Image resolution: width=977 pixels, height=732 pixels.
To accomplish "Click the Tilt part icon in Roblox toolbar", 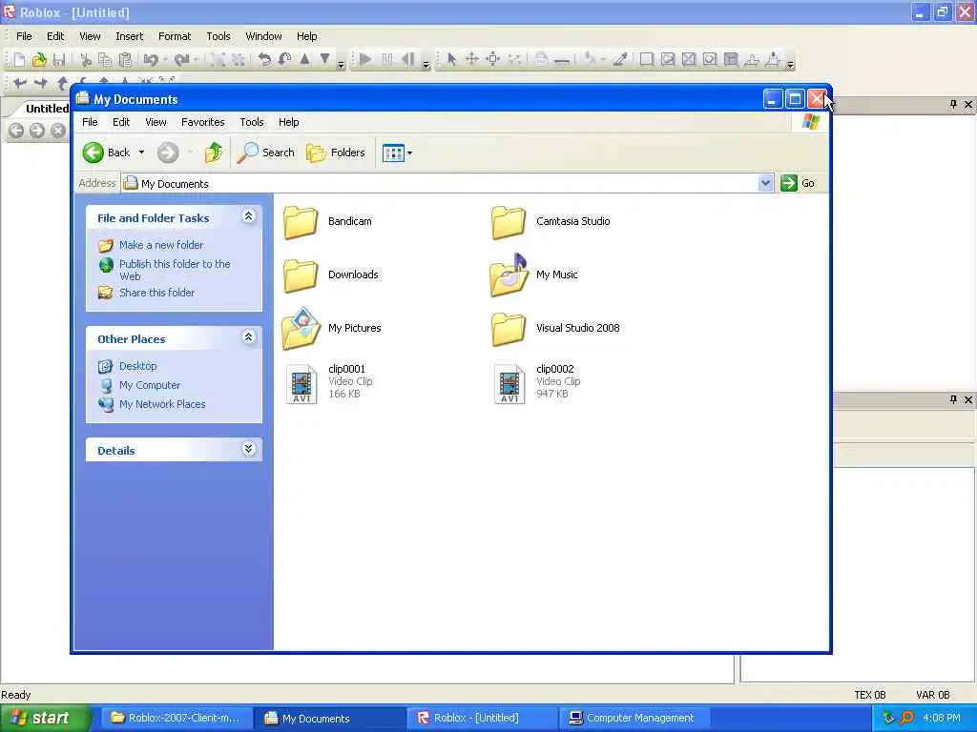I will (284, 60).
